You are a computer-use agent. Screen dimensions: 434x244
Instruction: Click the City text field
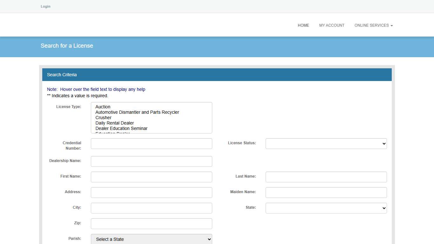151,208
